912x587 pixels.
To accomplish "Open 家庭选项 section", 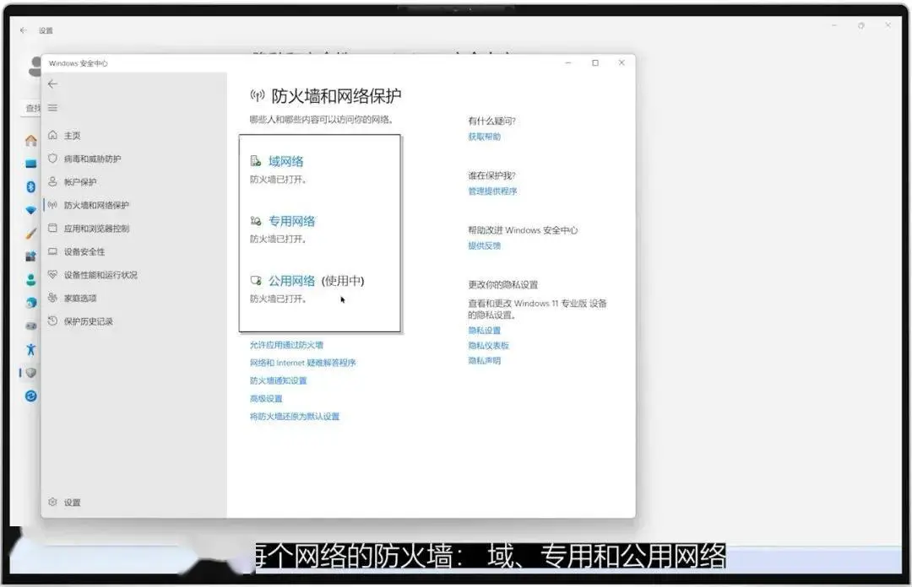I will pyautogui.click(x=80, y=299).
